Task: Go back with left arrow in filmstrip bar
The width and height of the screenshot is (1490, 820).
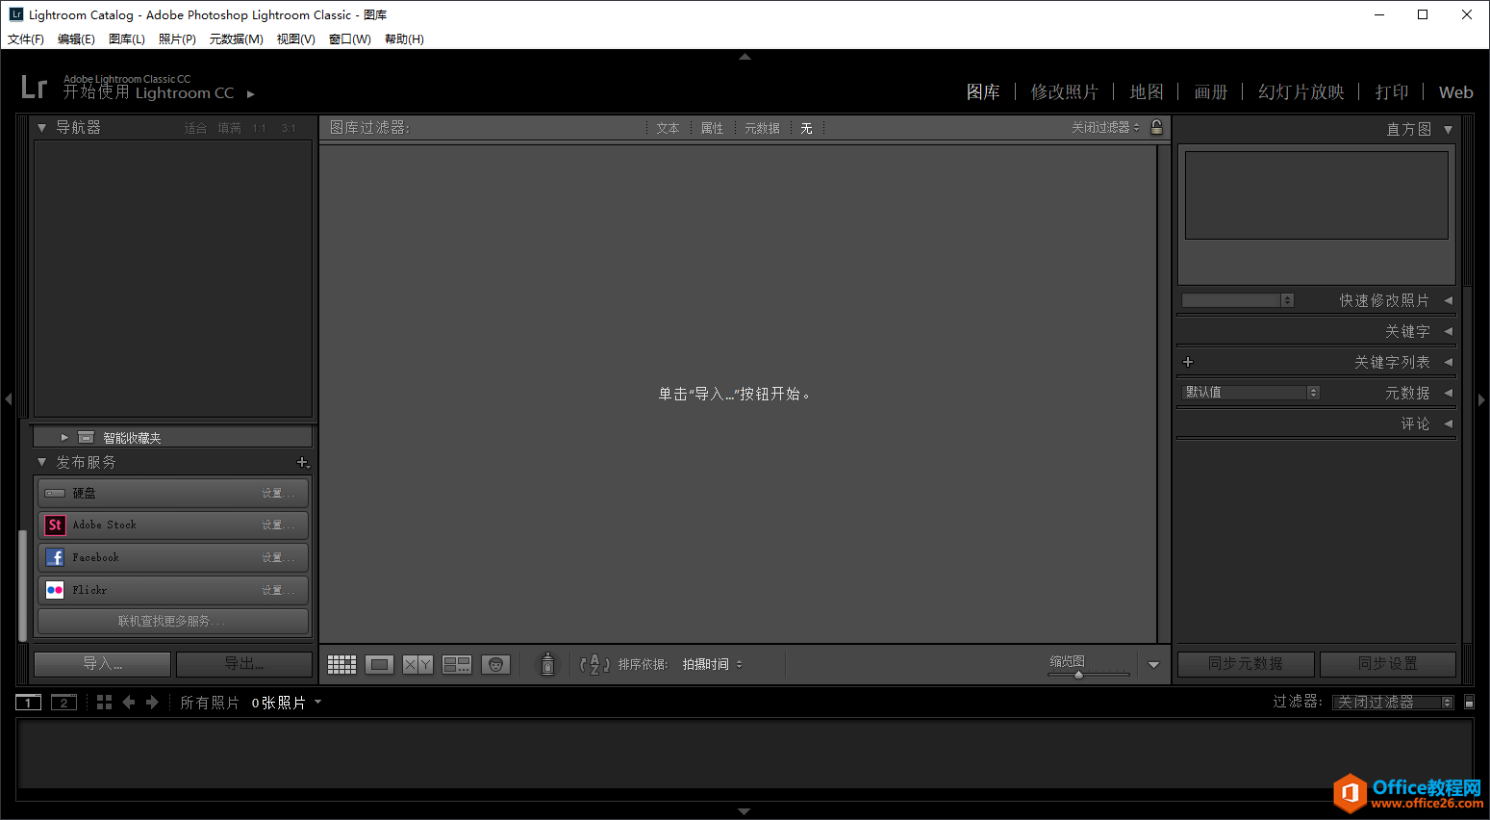Action: (x=129, y=703)
